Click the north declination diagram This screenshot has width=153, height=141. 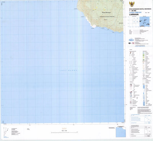(6, 132)
